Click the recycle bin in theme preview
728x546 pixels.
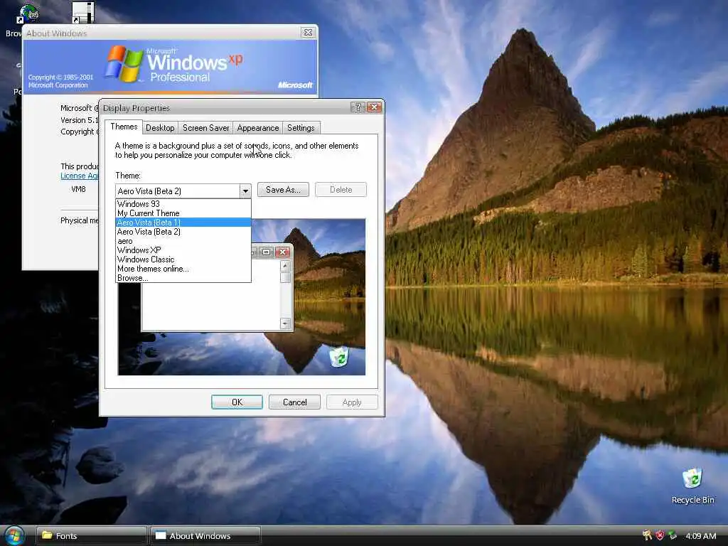[339, 357]
